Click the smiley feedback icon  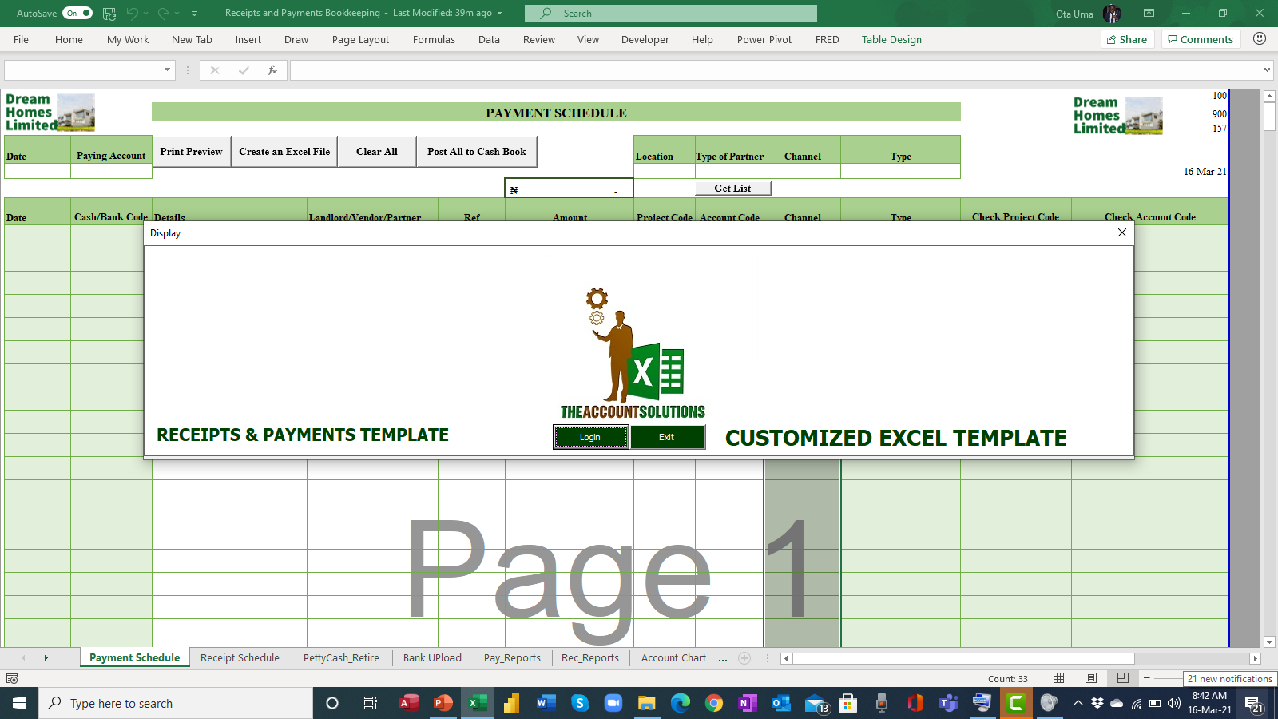[x=1260, y=38]
